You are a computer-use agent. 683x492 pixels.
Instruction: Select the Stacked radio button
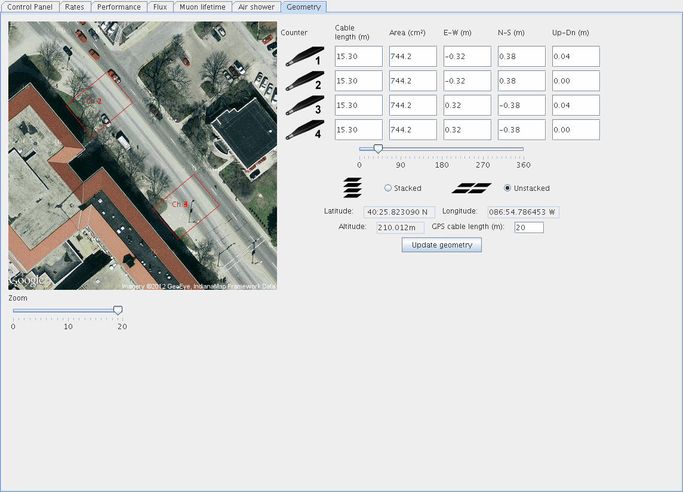388,188
